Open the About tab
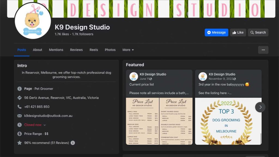The image size is (279, 157). point(37,50)
